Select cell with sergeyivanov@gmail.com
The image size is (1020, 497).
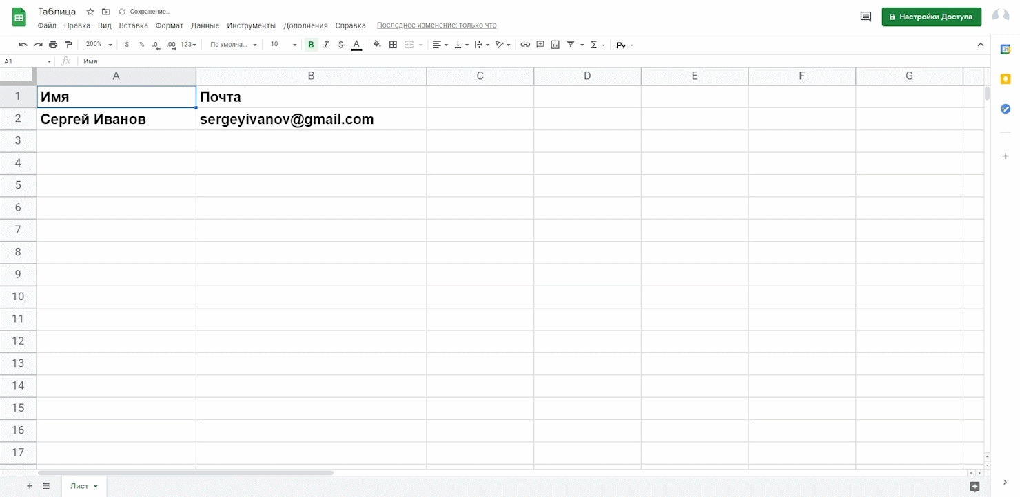311,119
